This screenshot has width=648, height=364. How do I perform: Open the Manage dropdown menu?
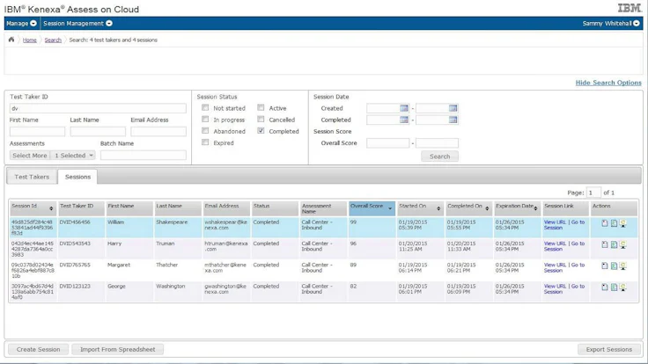[x=21, y=24]
